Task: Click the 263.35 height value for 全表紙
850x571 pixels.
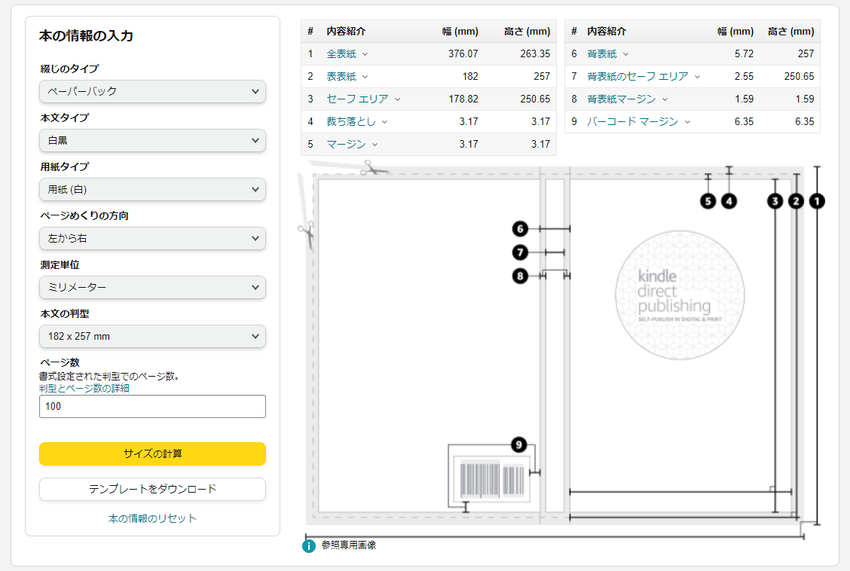Action: [x=535, y=54]
